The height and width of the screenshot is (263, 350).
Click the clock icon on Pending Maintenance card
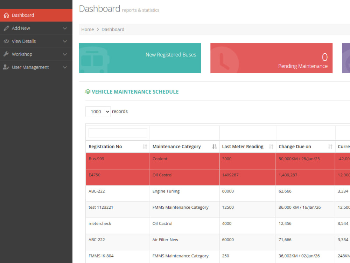click(224, 60)
